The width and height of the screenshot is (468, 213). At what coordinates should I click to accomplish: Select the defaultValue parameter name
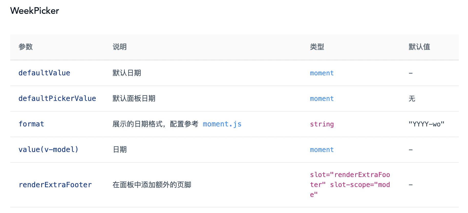tap(44, 73)
